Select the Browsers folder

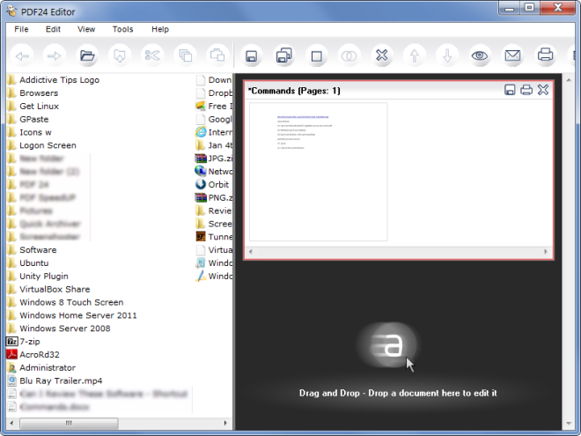tap(33, 93)
